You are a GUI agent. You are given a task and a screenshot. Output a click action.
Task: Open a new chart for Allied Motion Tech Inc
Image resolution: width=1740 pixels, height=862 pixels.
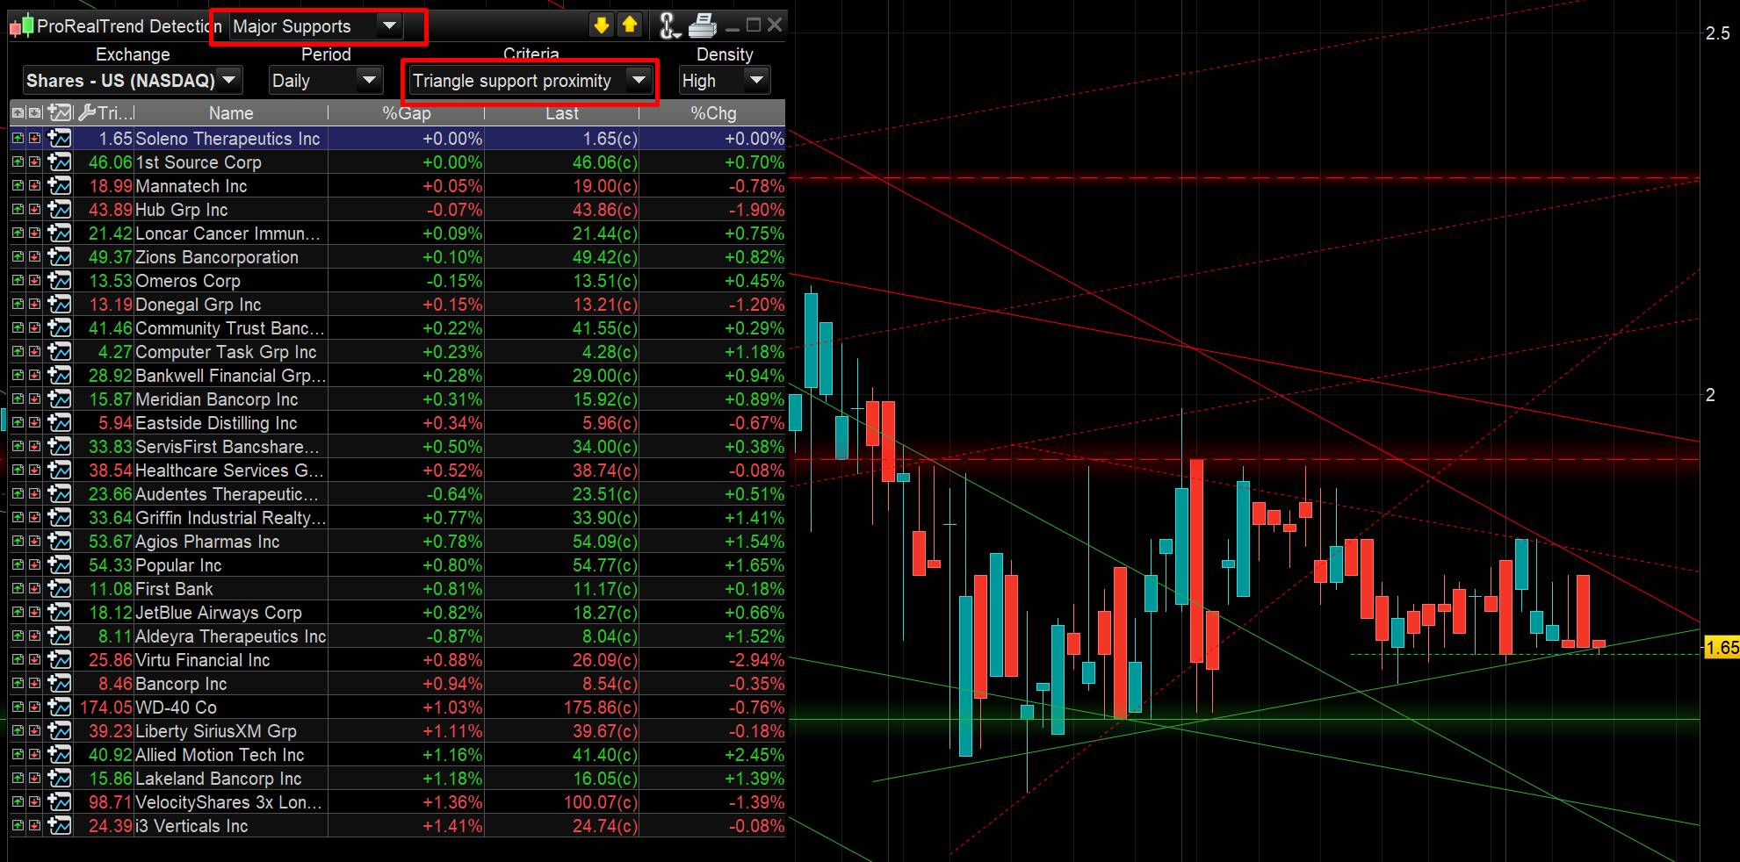pos(60,755)
